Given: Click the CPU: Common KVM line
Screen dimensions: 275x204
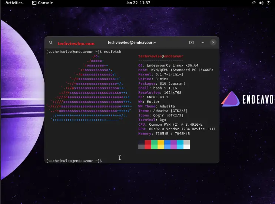Looking at the screenshot, I should click(x=170, y=125).
